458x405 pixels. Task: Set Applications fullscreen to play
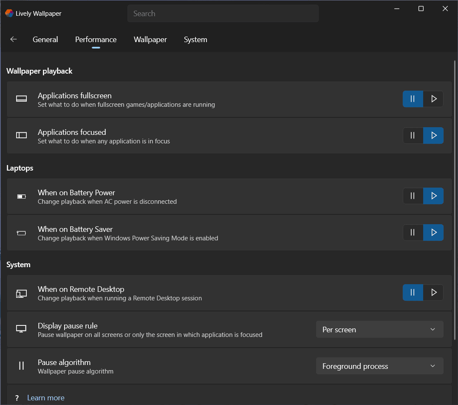pos(433,99)
